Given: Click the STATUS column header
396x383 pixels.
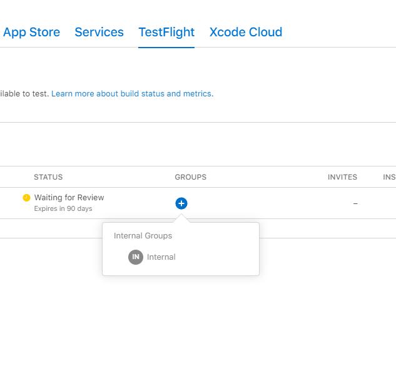Looking at the screenshot, I should pos(48,177).
